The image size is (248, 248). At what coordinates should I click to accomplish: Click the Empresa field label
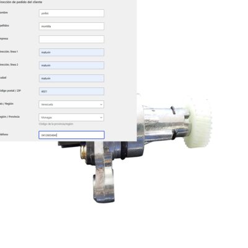[x=4, y=38]
